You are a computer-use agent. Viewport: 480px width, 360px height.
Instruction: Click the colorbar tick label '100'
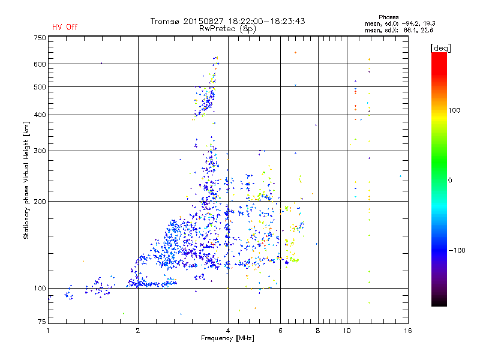pyautogui.click(x=454, y=110)
